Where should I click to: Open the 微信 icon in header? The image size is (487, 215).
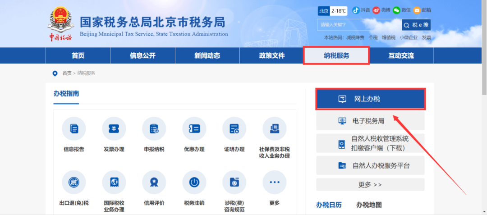396,10
